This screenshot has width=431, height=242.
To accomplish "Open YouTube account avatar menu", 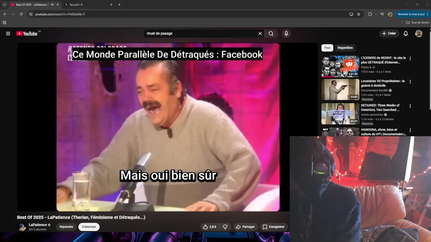I will click(x=419, y=34).
